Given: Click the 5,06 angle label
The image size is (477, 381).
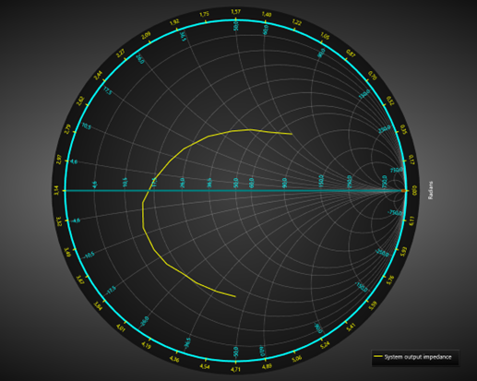Looking at the screenshot, I should click(297, 359).
